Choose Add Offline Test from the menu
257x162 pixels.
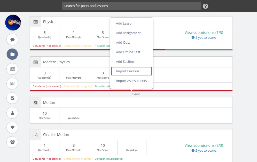128,52
